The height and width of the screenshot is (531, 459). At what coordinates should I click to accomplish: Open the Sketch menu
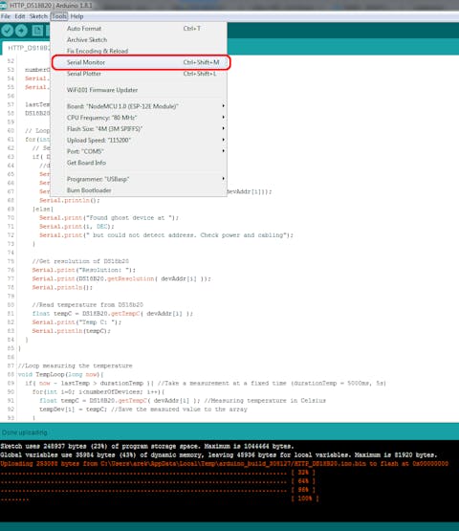(x=38, y=16)
